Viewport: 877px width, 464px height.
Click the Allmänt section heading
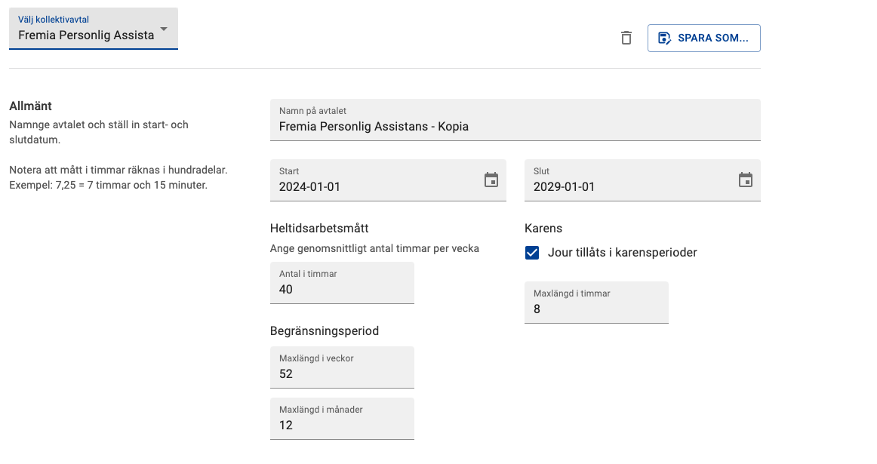[30, 106]
